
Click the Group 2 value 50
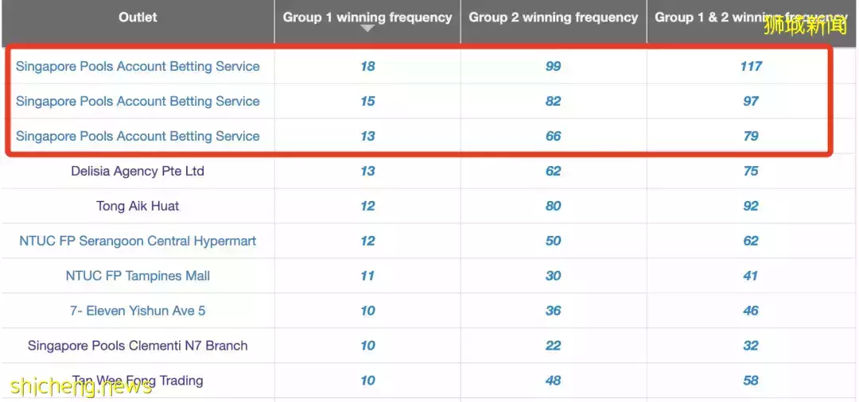pos(554,242)
